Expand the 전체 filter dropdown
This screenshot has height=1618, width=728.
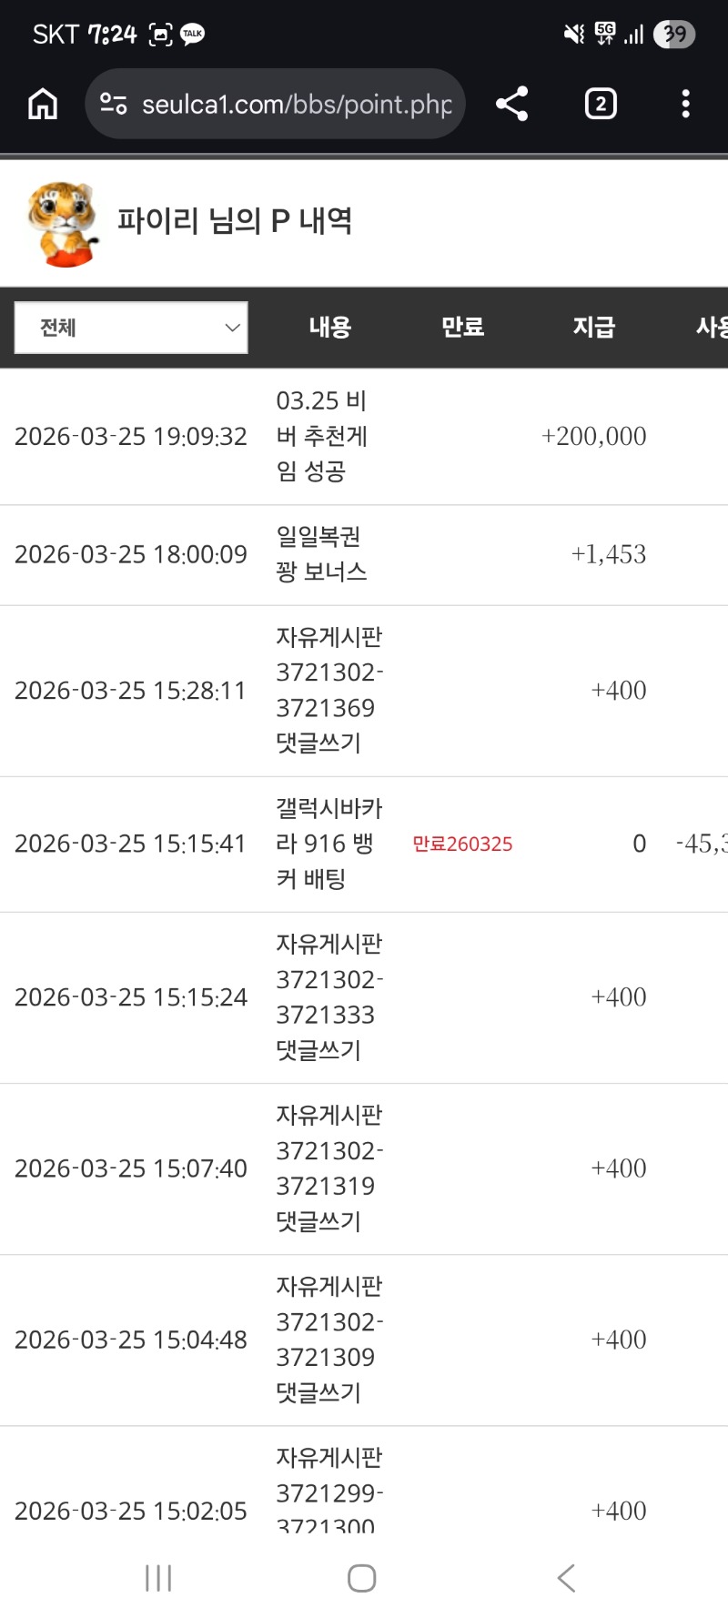[131, 328]
